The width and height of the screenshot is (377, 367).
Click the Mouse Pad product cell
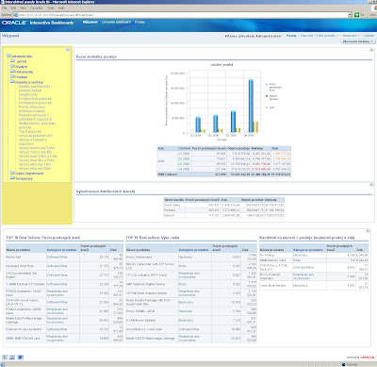pos(26,258)
